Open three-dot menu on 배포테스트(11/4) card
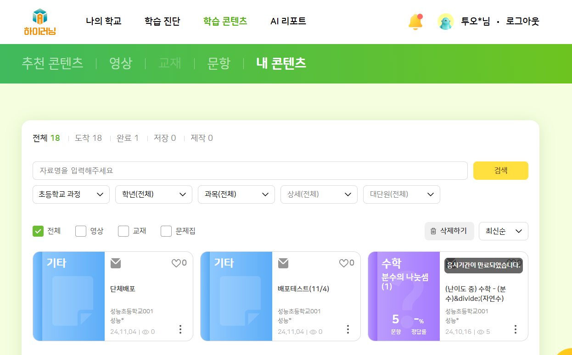 click(348, 329)
